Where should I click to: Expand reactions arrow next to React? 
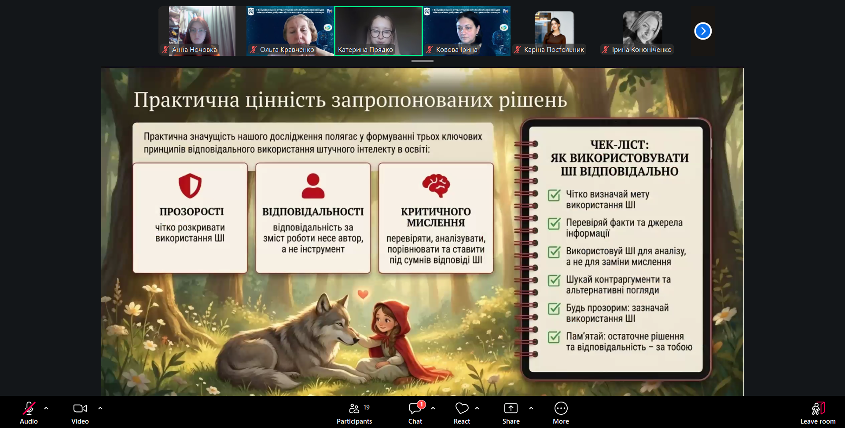(x=477, y=408)
